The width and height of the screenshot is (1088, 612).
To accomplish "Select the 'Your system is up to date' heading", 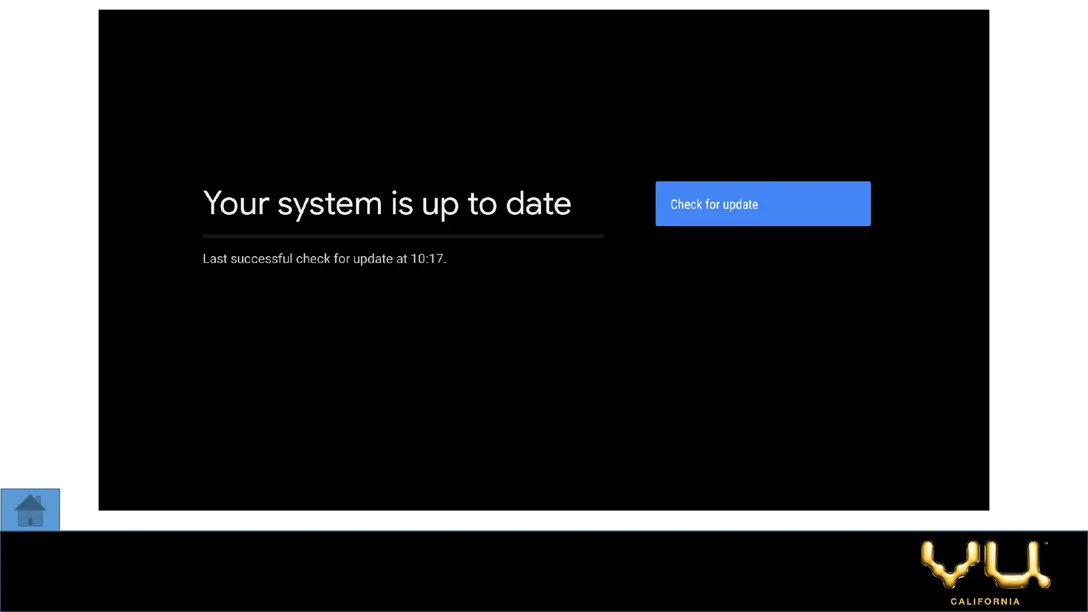I will pos(386,203).
